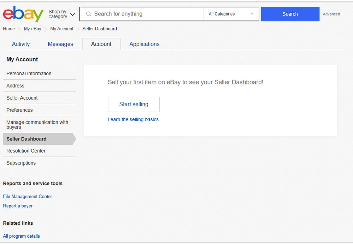353x244 pixels.
Task: Open My Account breadcrumb link
Action: pos(62,29)
